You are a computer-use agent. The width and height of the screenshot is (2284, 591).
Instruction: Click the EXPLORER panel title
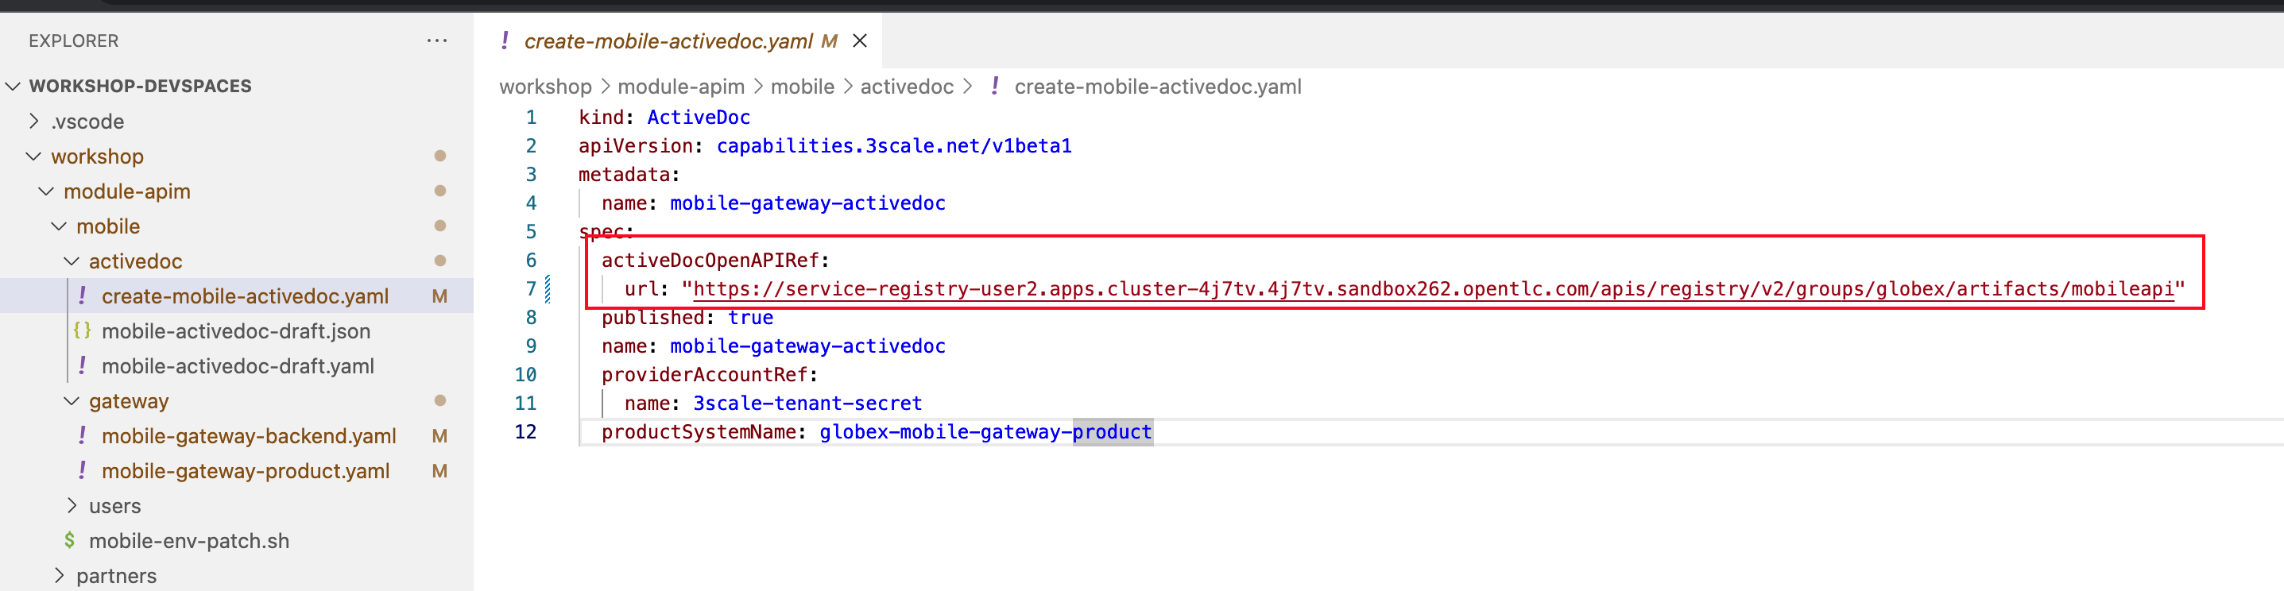[74, 41]
